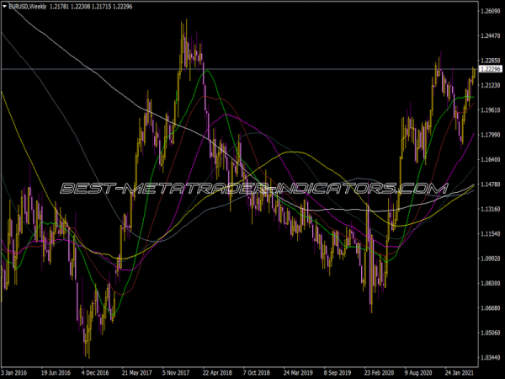This screenshot has width=505, height=379.
Task: Click the 1.03440 price axis label
Action: click(x=490, y=357)
